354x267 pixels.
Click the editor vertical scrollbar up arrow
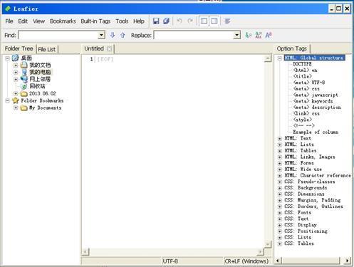pos(268,58)
